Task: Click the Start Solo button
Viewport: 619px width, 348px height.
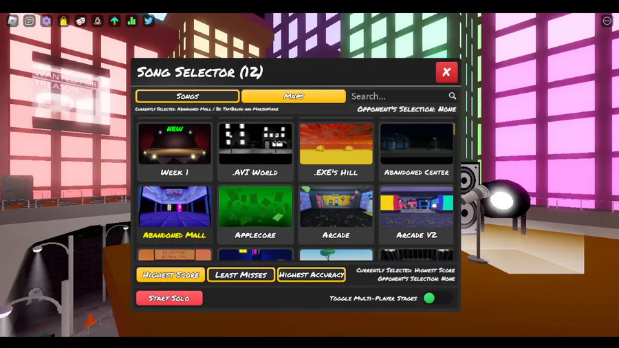Action: click(x=169, y=298)
